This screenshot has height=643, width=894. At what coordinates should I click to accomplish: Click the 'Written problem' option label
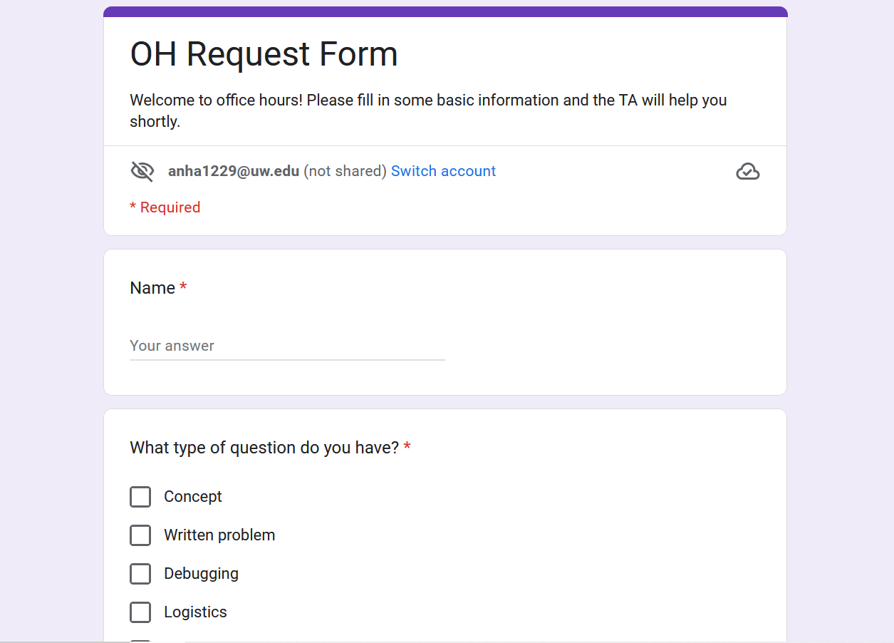[219, 535]
